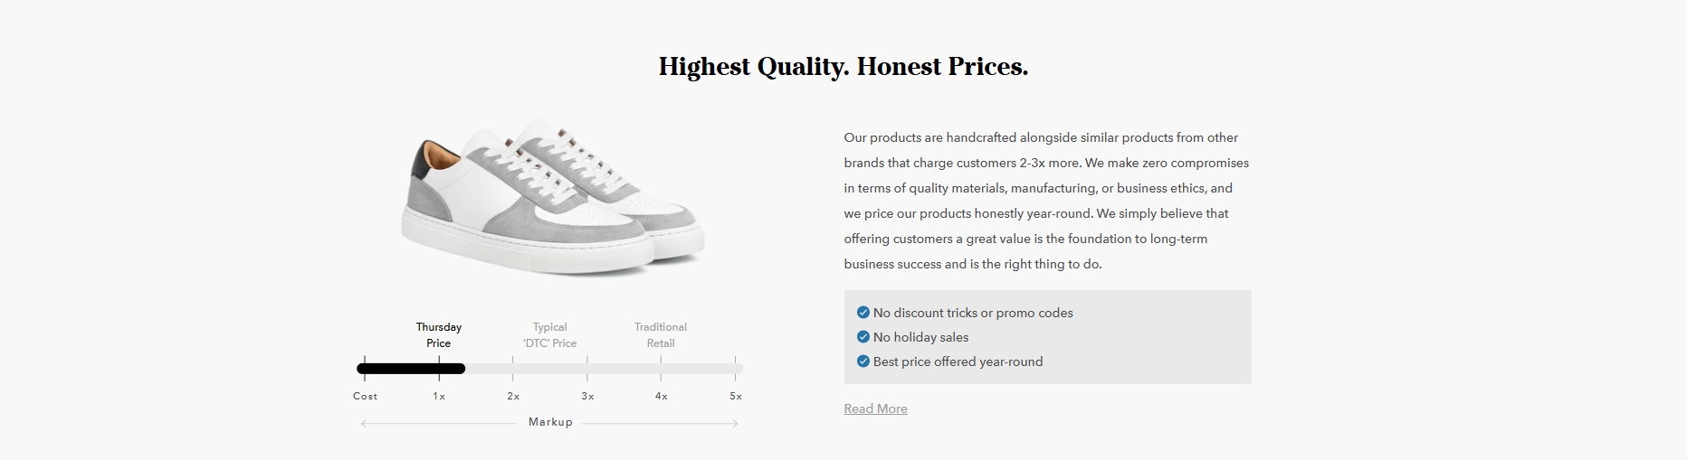Click the 5x tick on markup scale
Image resolution: width=1687 pixels, height=460 pixels.
tap(736, 396)
